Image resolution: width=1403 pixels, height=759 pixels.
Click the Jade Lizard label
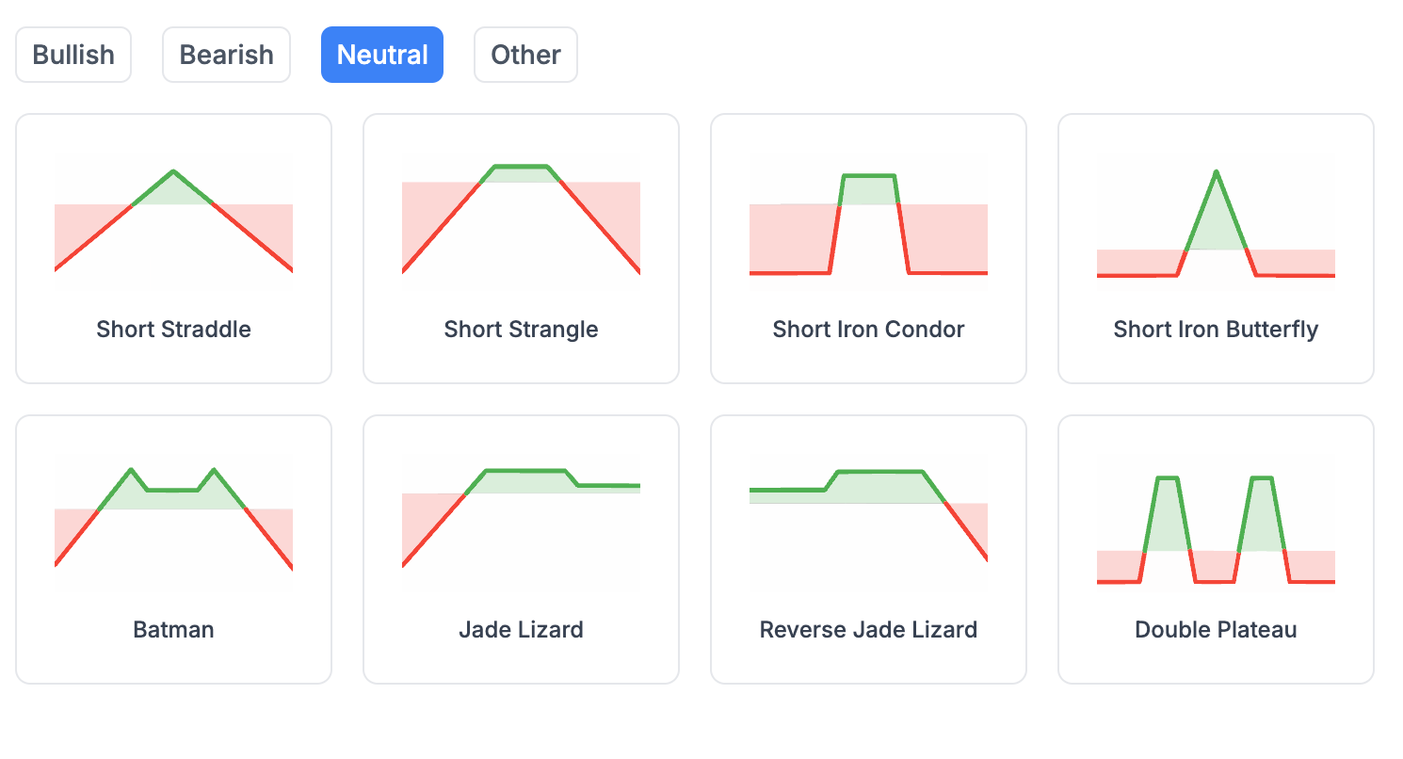click(521, 629)
